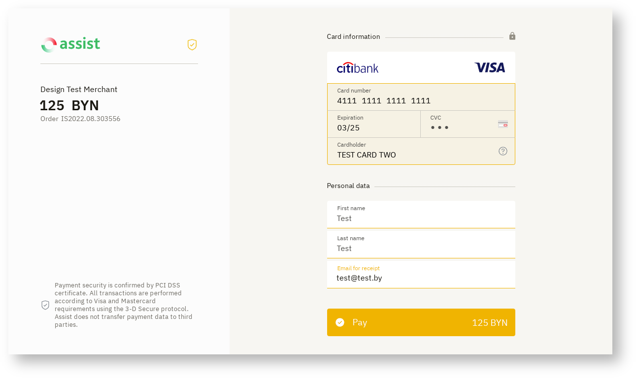636x378 pixels.
Task: Click the Visa logo
Action: (x=490, y=68)
